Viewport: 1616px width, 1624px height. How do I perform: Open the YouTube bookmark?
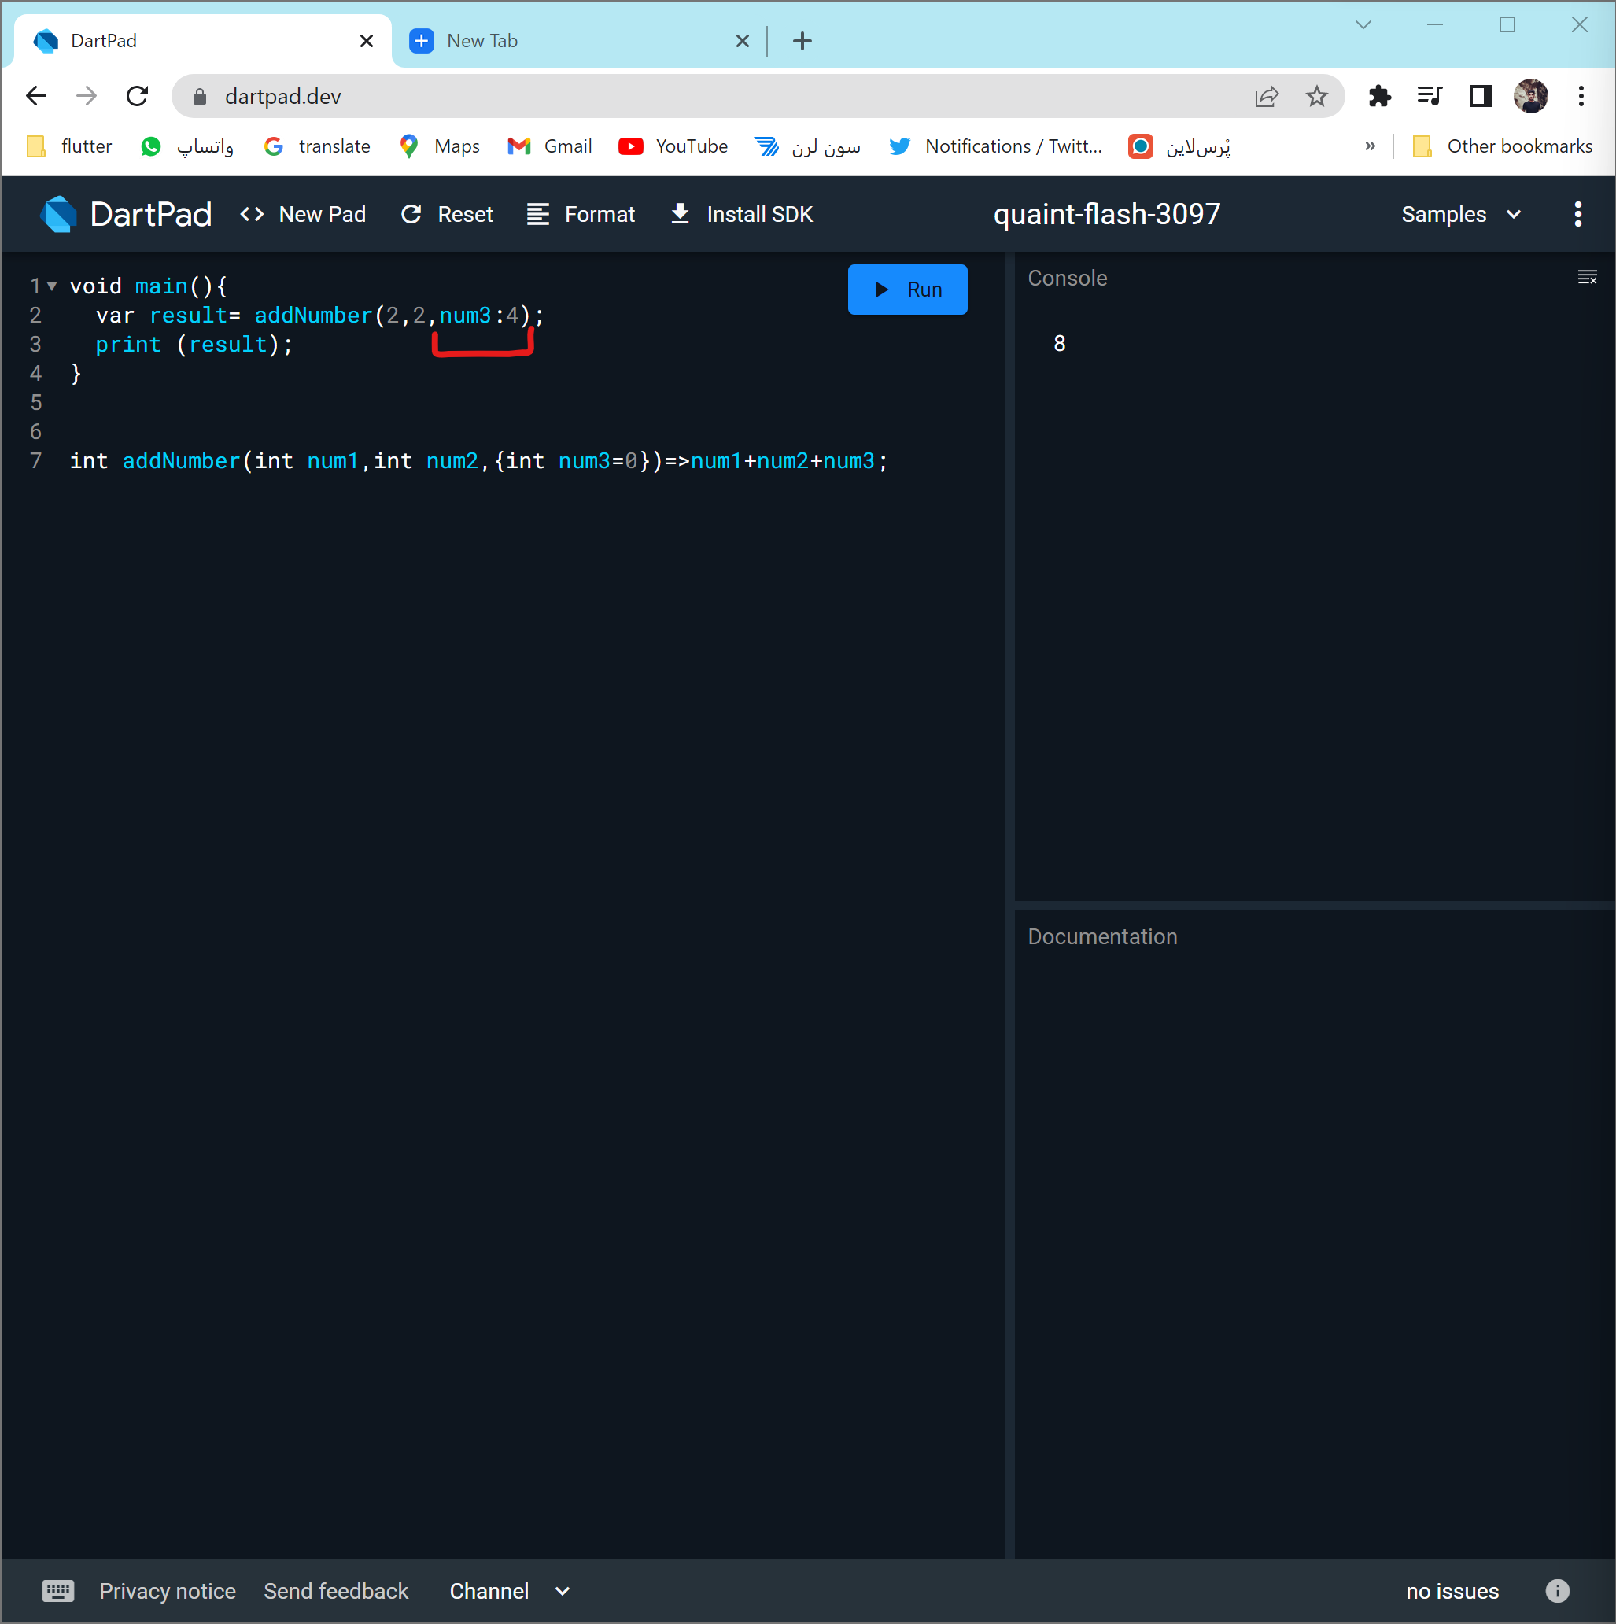pos(673,146)
